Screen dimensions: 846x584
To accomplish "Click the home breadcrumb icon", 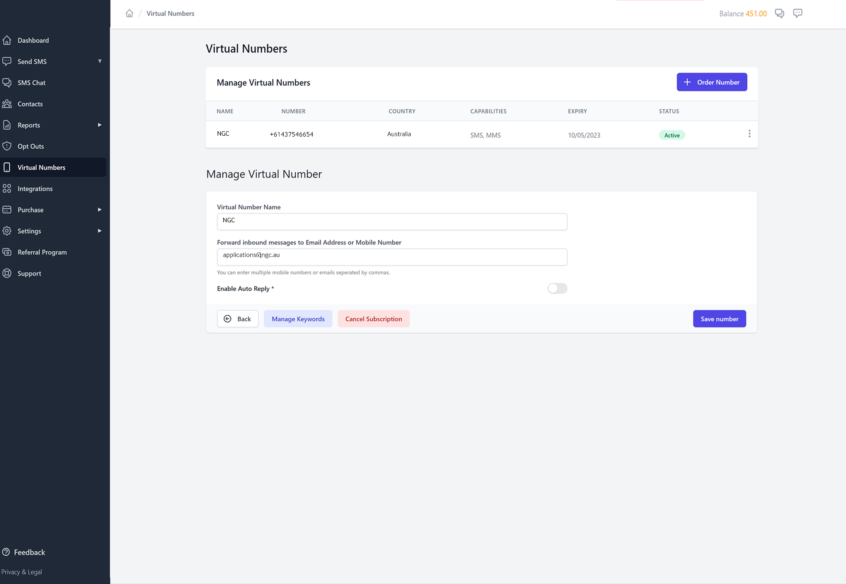I will point(129,13).
